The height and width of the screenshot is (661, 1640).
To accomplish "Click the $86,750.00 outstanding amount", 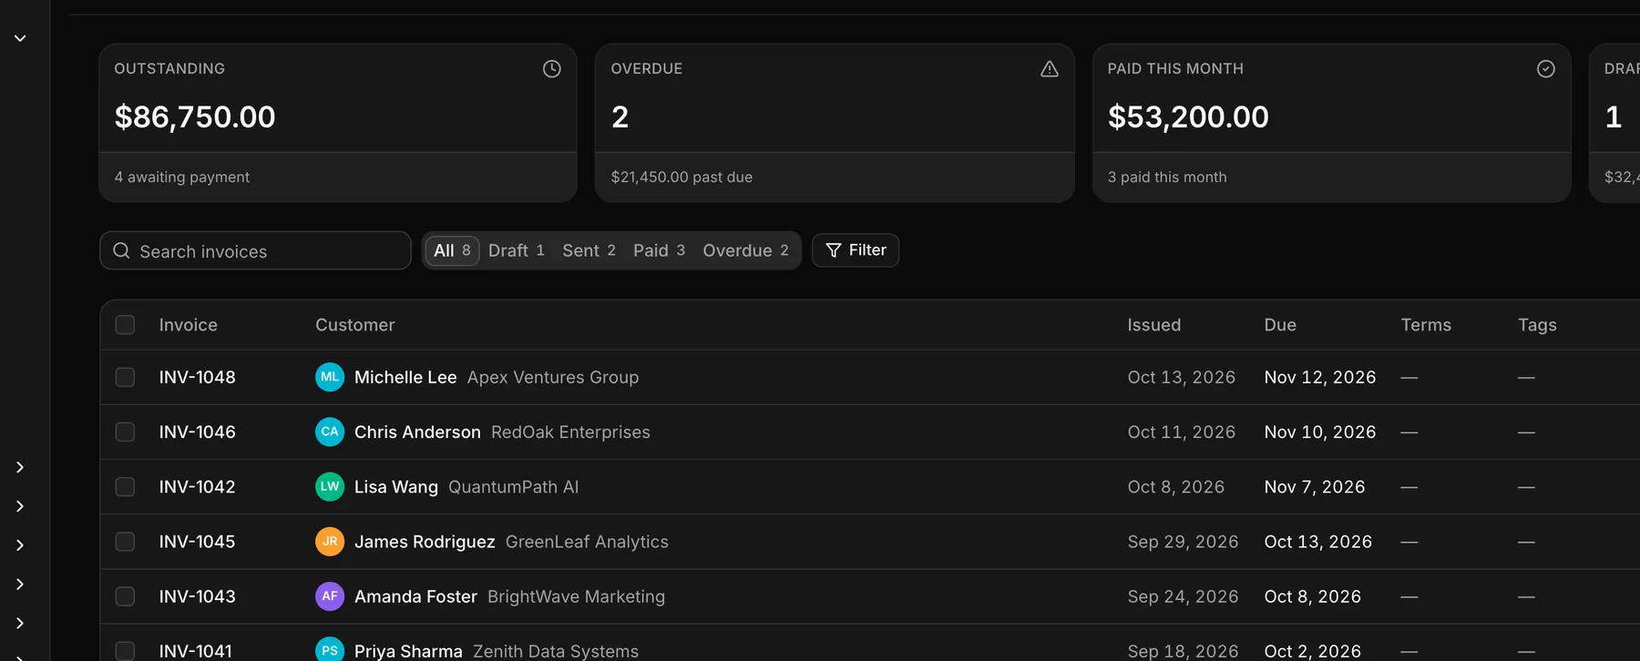I will point(195,117).
